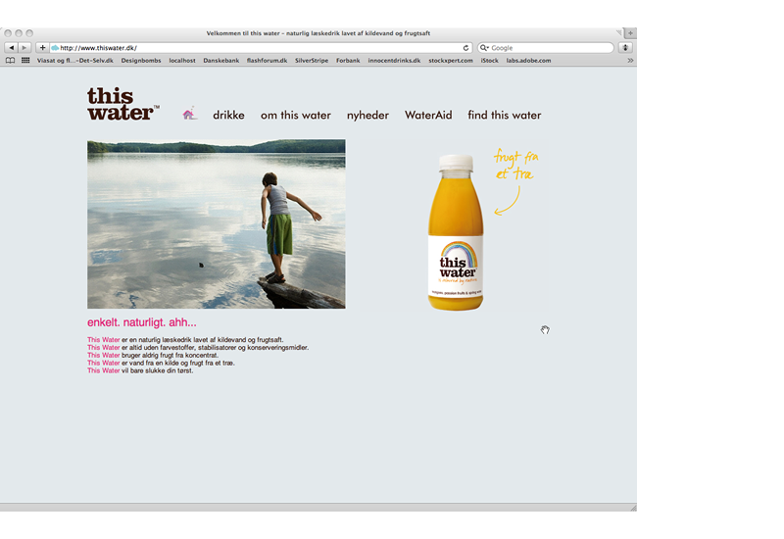Click the downloads button beside the search field
Viewport: 784px width, 539px height.
pyautogui.click(x=625, y=47)
